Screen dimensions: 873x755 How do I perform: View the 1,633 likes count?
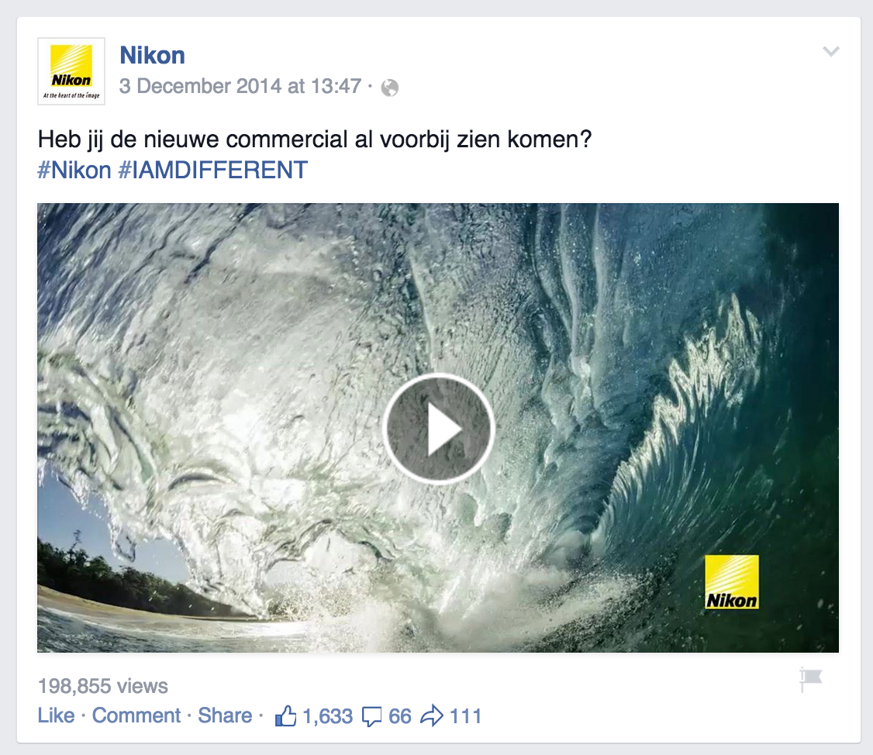coord(327,716)
